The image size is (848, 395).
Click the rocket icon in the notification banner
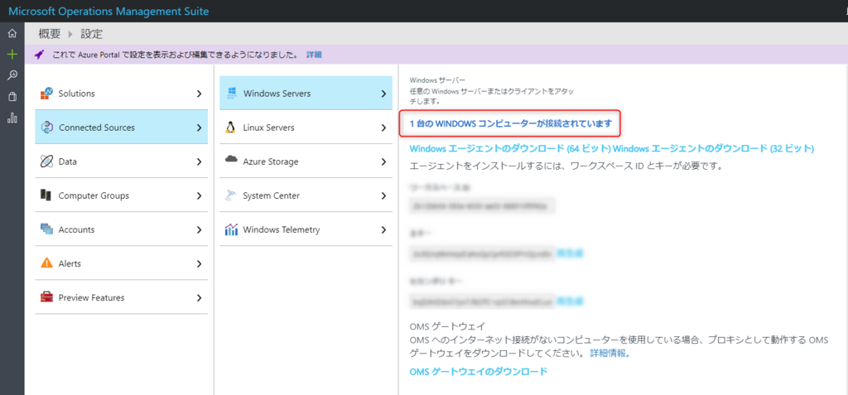[40, 55]
